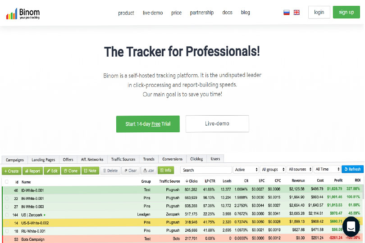Switch to the Trends tab
Image resolution: width=365 pixels, height=243 pixels.
pos(149,159)
